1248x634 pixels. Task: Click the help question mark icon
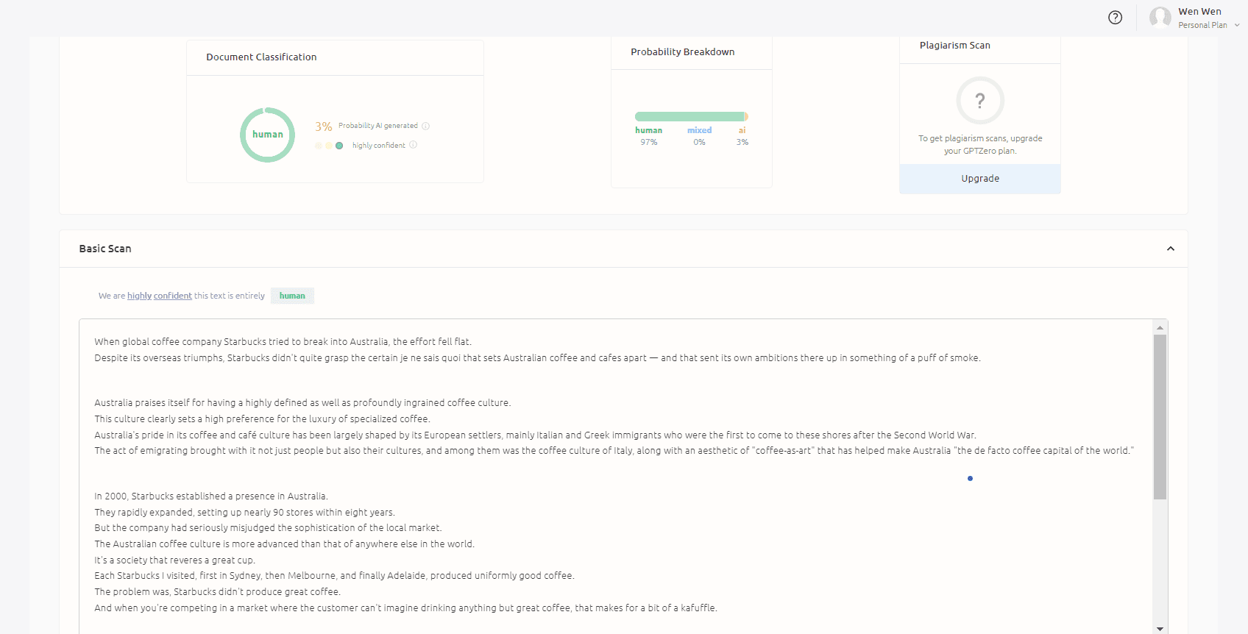click(x=1115, y=18)
